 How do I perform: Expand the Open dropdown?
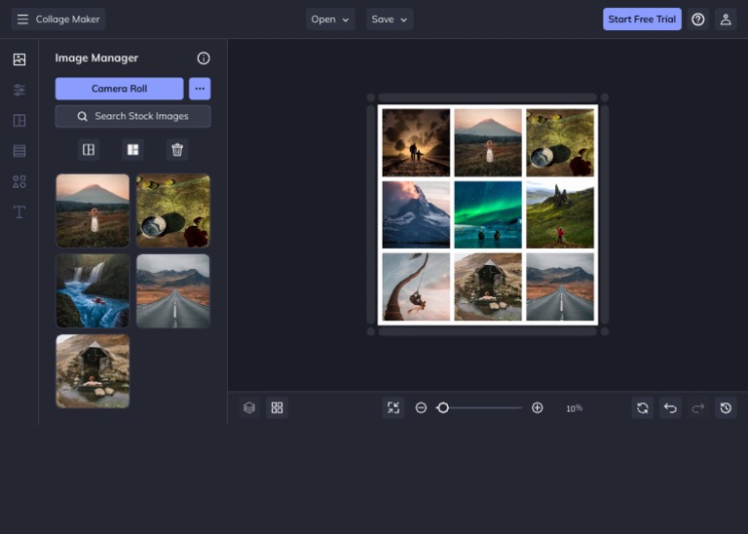[330, 19]
